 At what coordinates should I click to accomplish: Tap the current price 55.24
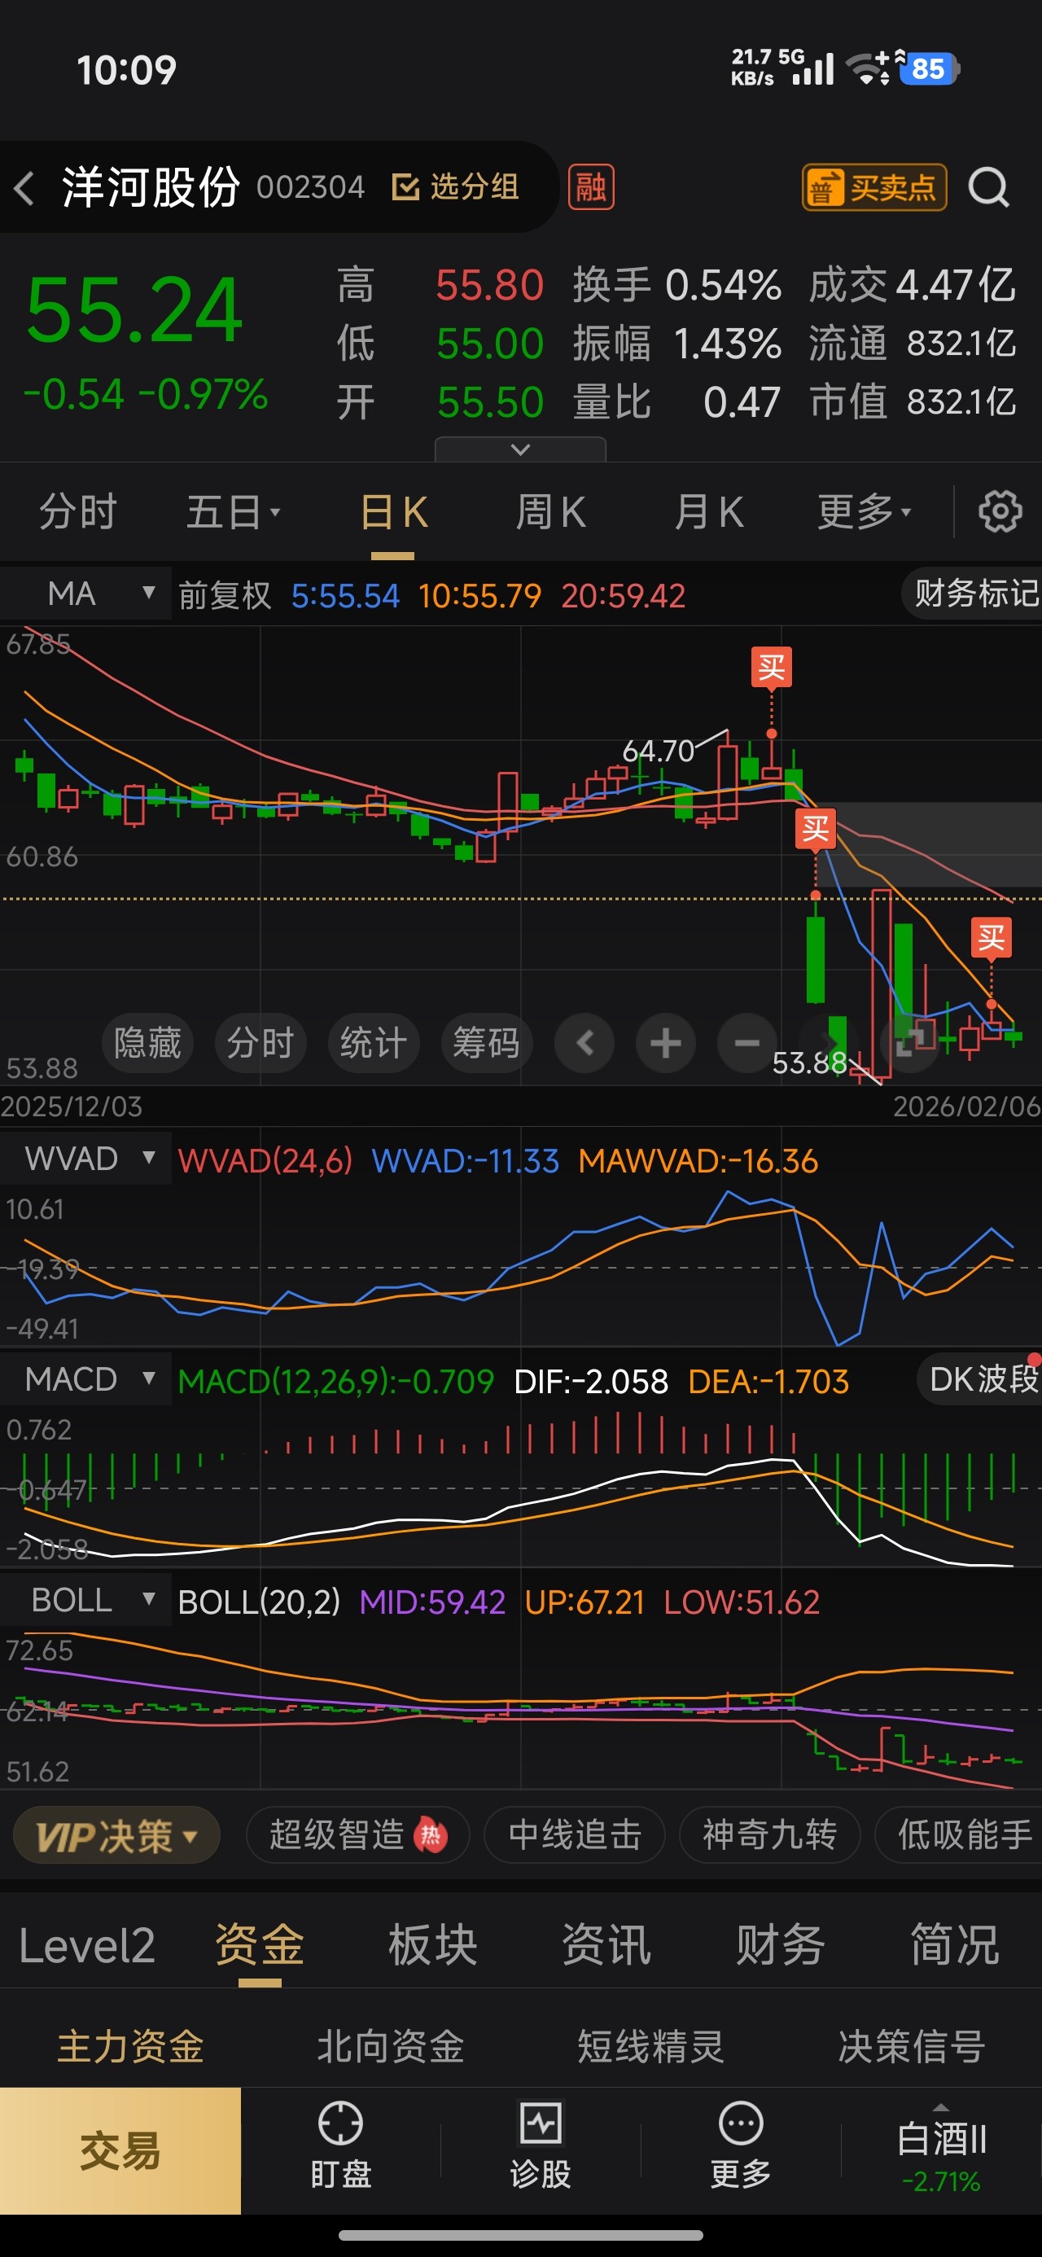(x=134, y=309)
